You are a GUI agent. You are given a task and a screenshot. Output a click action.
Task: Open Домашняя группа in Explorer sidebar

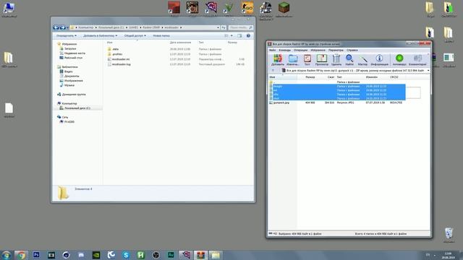point(72,95)
